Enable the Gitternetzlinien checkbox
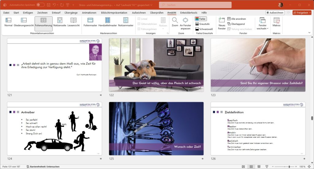Image resolution: width=314 pixels, height=169 pixels. (139, 24)
